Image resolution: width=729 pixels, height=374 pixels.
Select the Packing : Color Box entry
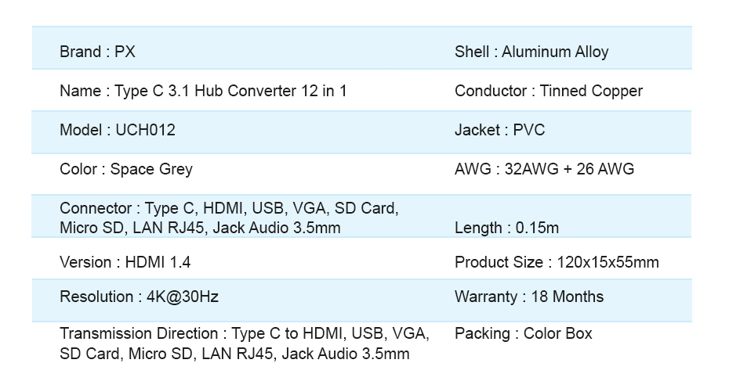click(524, 333)
